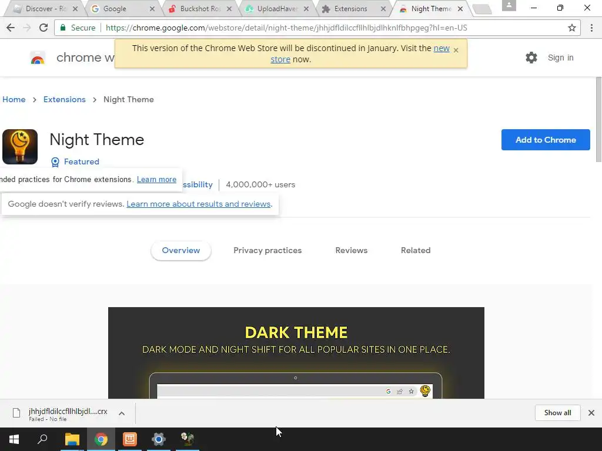Go to Extensions breadcrumb
This screenshot has width=602, height=451.
(65, 99)
